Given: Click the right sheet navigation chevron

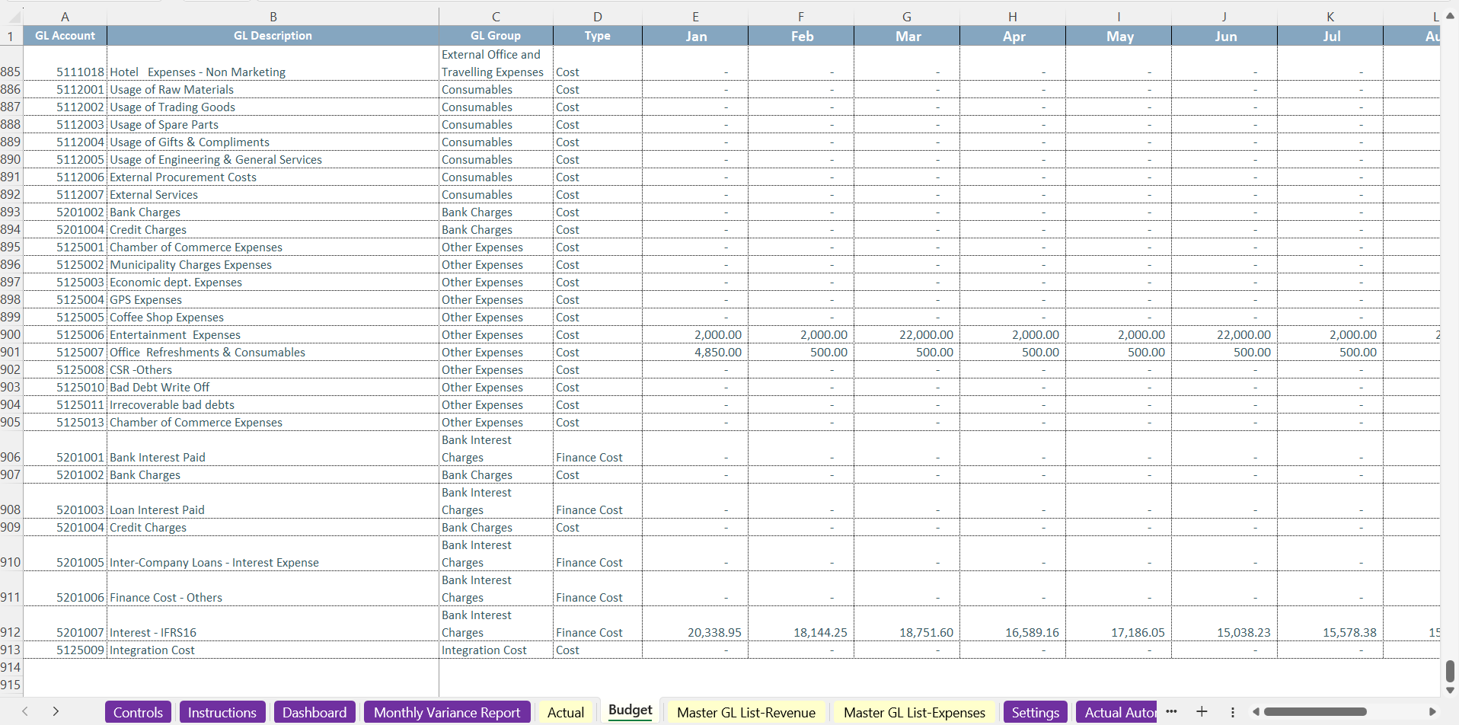Looking at the screenshot, I should 56,711.
